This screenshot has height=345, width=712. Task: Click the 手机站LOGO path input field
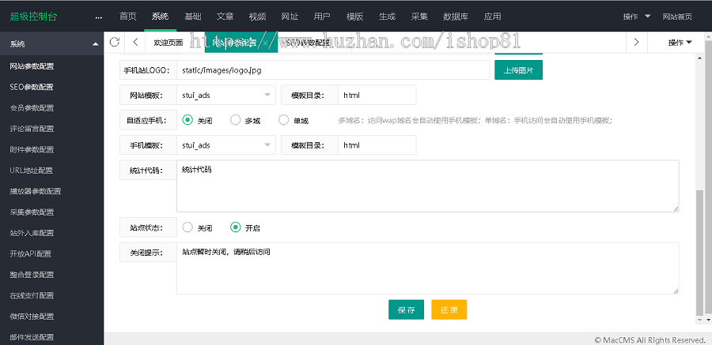(x=333, y=70)
